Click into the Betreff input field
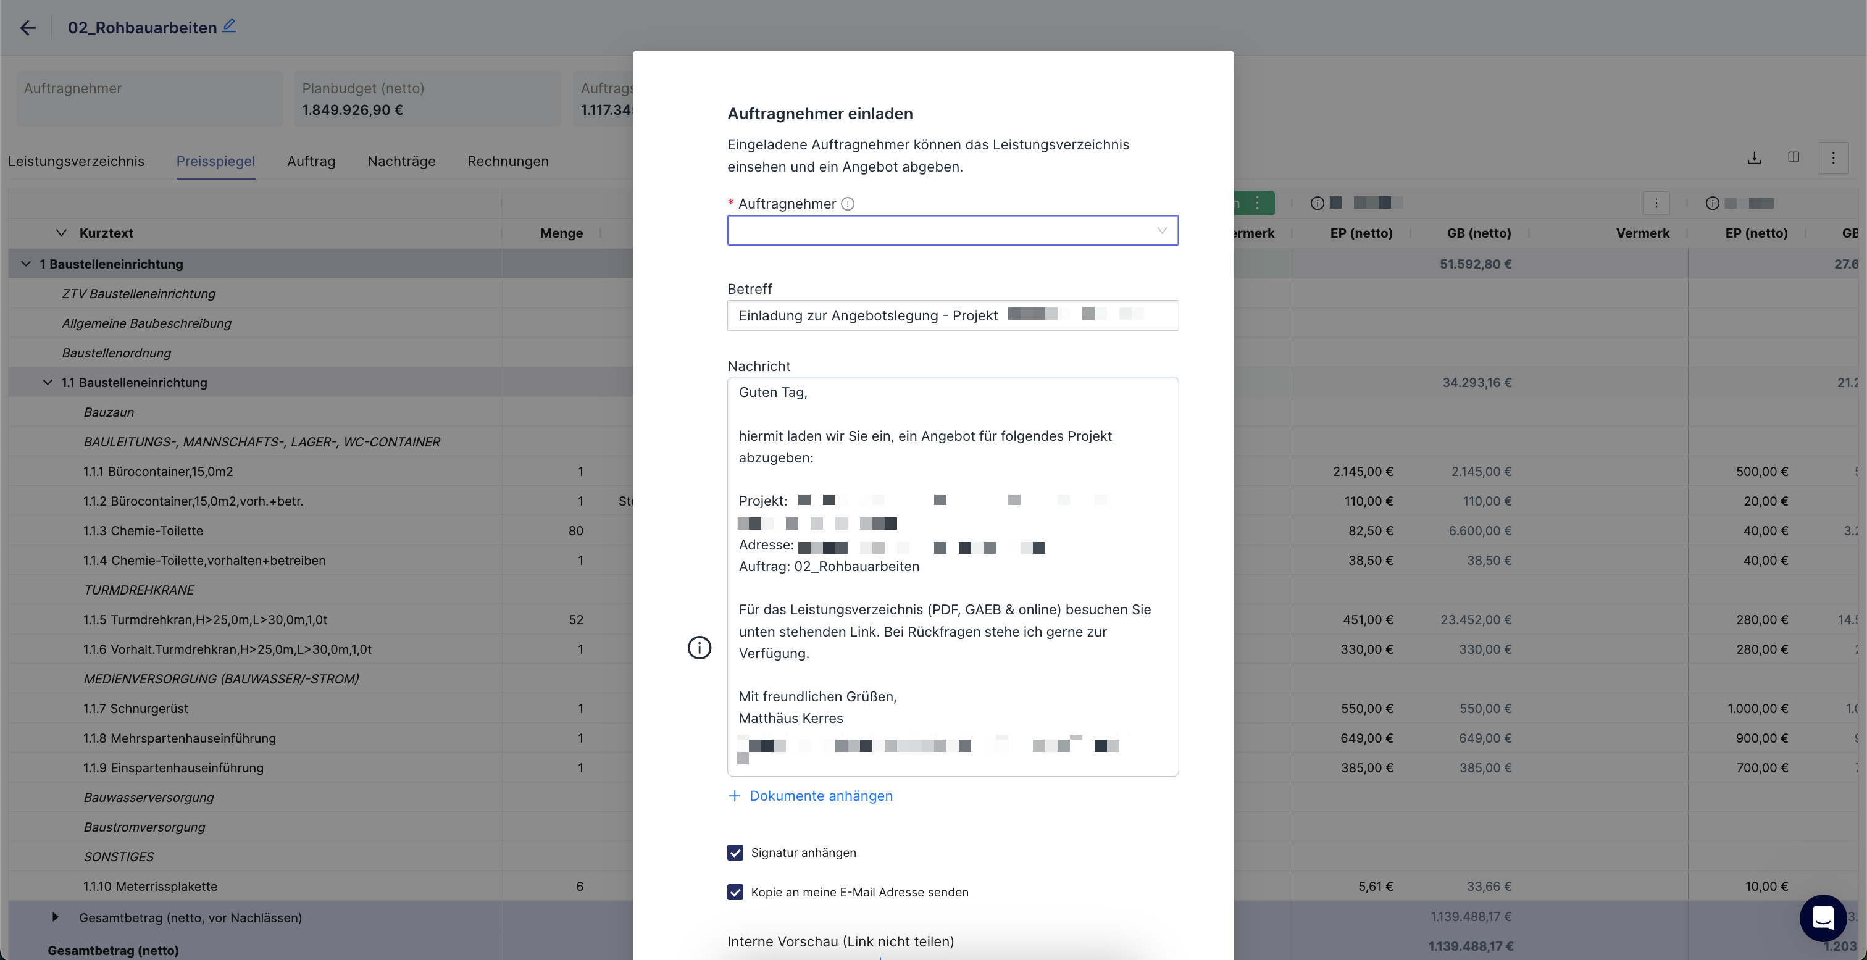1867x960 pixels. 953,315
